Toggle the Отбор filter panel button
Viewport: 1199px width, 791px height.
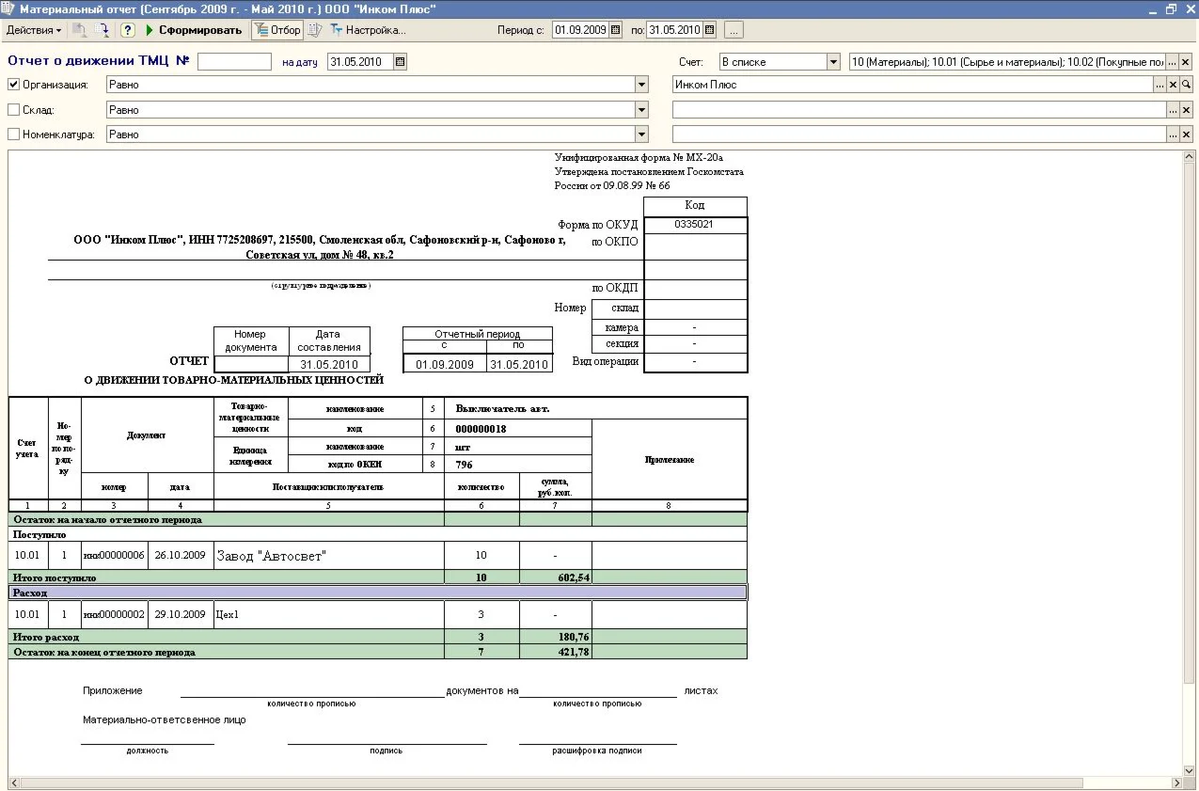click(x=278, y=30)
